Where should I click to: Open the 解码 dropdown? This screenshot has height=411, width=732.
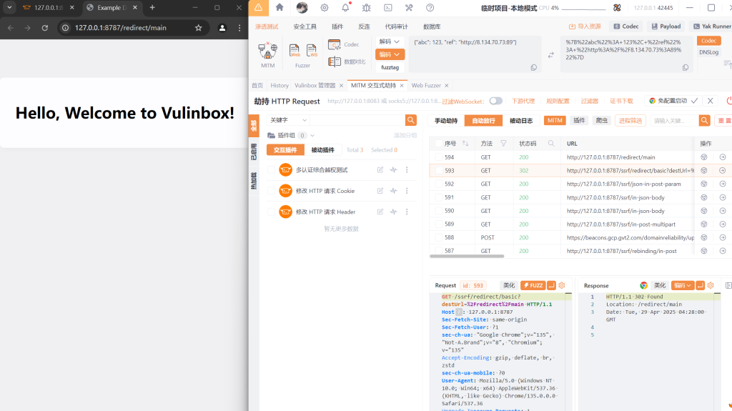[390, 41]
